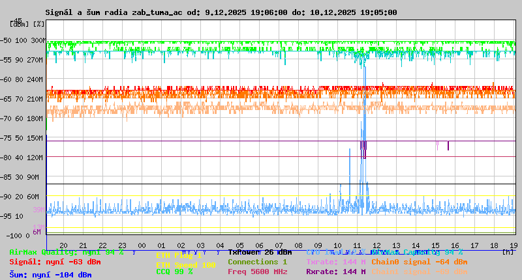The image size is (522, 280).
Task: Click the 'CCQ 99 %' legend label
Action: tap(174, 272)
